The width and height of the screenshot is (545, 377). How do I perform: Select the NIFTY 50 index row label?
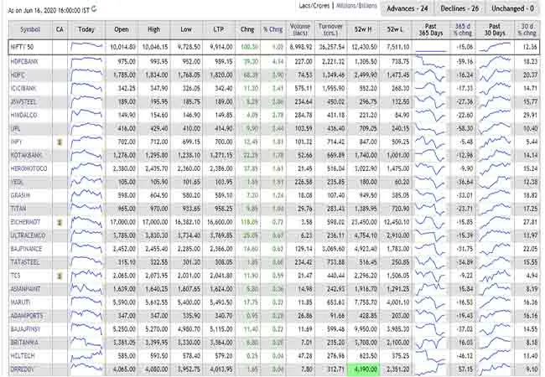coord(22,47)
